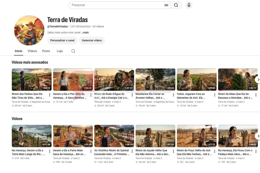260x173 pixels.
Task: Click title 'Riram das Pedras Que Ela Não Tirou'
Action: (28, 96)
